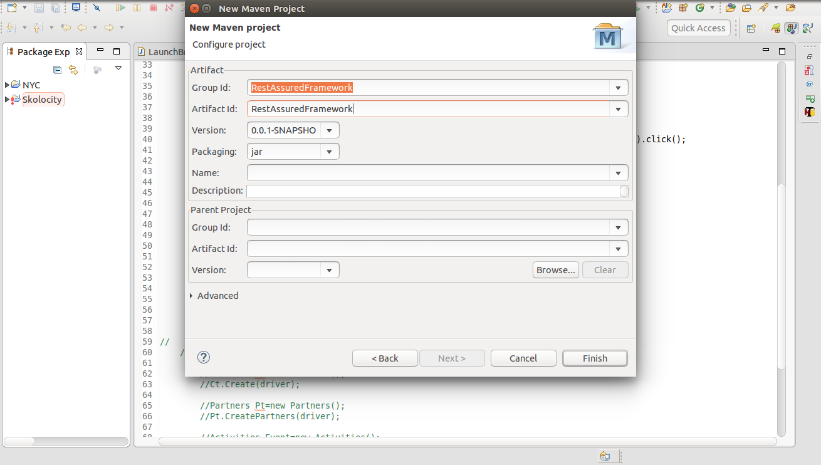Viewport: 821px width, 465px height.
Task: Open dropdown arrow beside New wizard icon
Action: [x=24, y=8]
